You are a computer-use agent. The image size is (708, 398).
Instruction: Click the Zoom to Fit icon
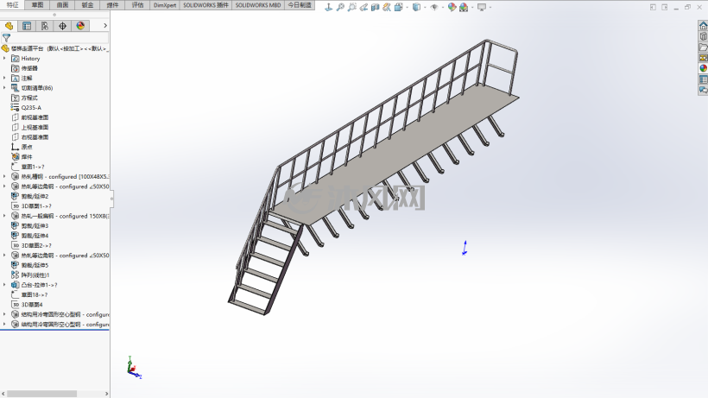pos(340,7)
